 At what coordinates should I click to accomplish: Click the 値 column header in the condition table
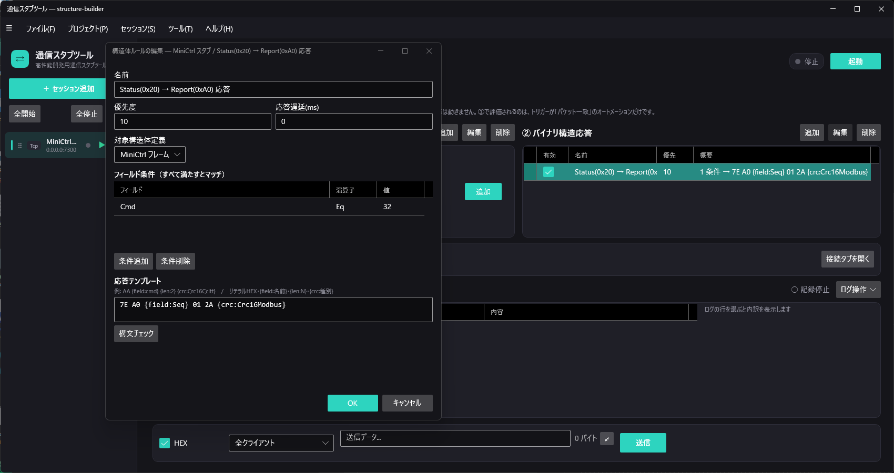click(400, 190)
